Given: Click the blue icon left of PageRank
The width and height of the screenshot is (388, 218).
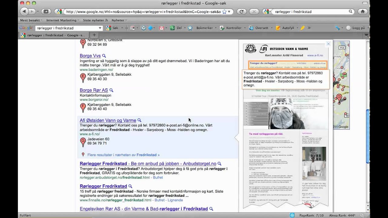Looking at the screenshot, I should point(292,215).
